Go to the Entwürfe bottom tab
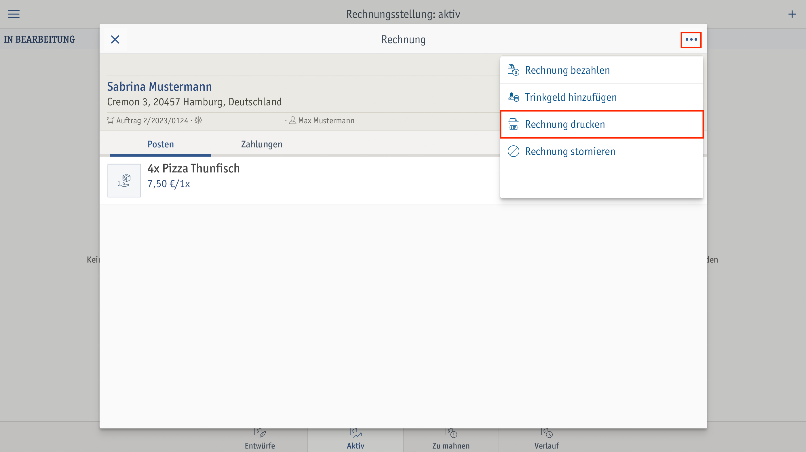The image size is (806, 452). [260, 440]
